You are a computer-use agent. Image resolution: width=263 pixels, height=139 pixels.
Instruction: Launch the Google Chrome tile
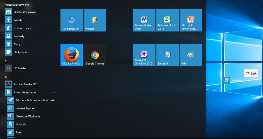point(95,55)
